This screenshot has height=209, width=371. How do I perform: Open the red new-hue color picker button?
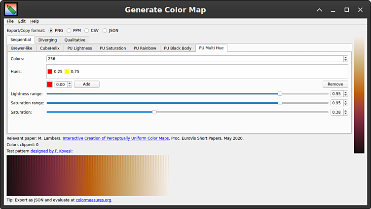50,84
